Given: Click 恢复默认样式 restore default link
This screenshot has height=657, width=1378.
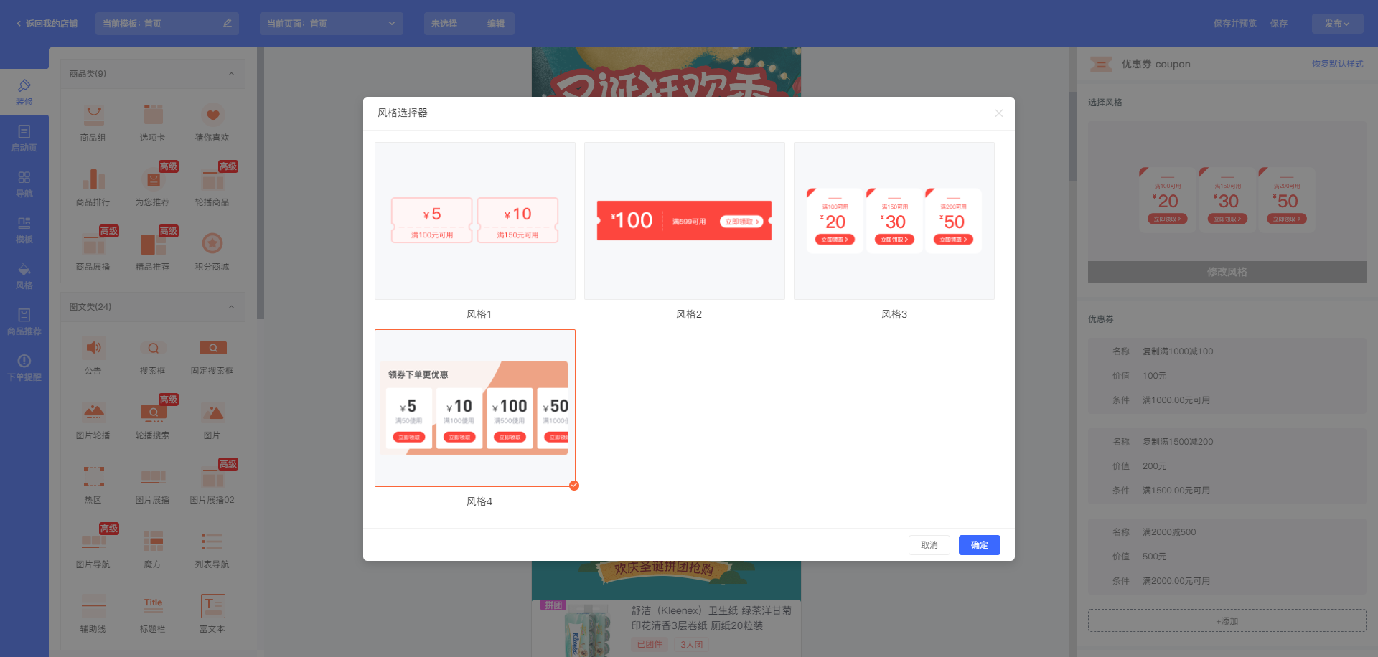Looking at the screenshot, I should point(1337,64).
